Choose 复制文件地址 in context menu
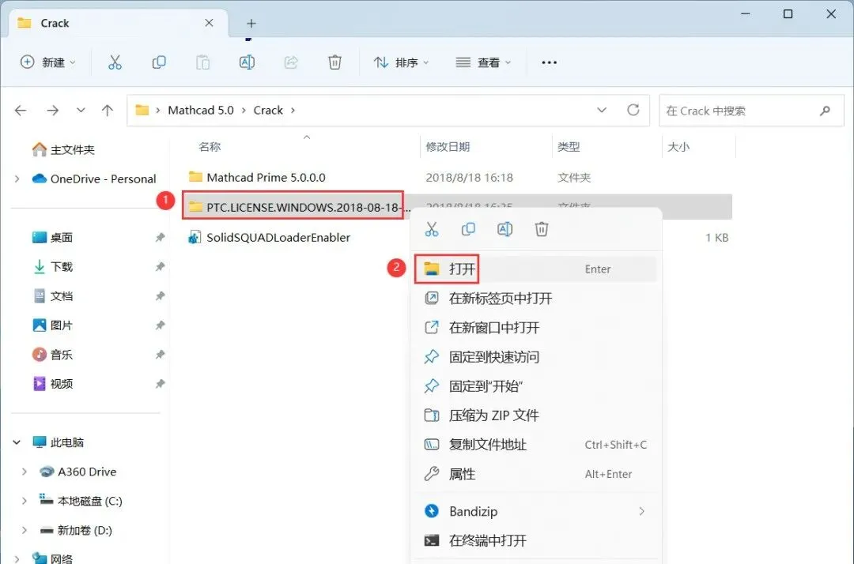Viewport: 854px width, 564px height. [x=535, y=445]
